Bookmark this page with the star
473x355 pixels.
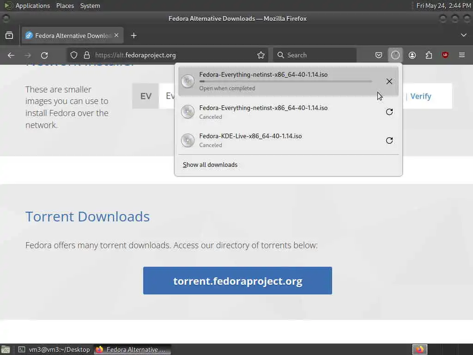click(x=261, y=55)
